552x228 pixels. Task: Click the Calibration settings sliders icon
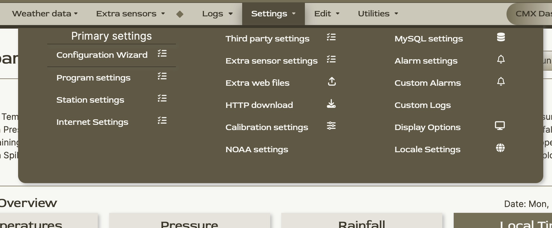331,126
